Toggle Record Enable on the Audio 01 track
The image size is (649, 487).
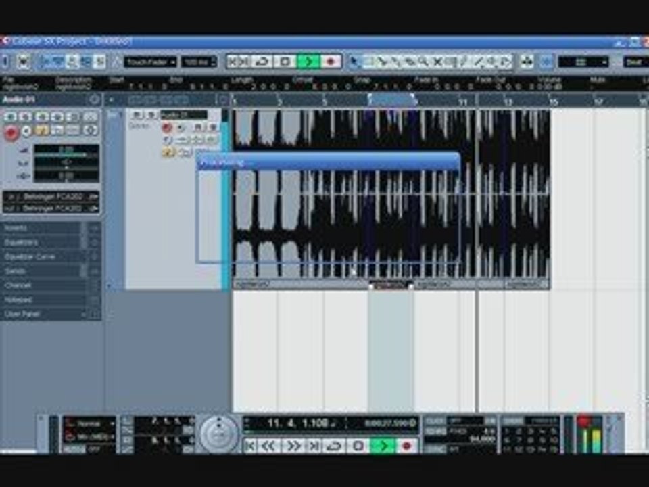click(x=167, y=128)
